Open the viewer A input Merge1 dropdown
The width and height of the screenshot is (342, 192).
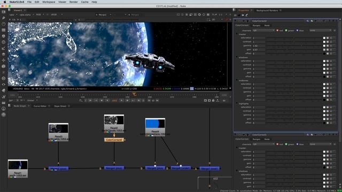[x=103, y=14]
